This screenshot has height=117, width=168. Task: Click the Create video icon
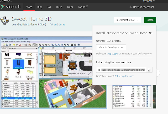click(x=75, y=45)
